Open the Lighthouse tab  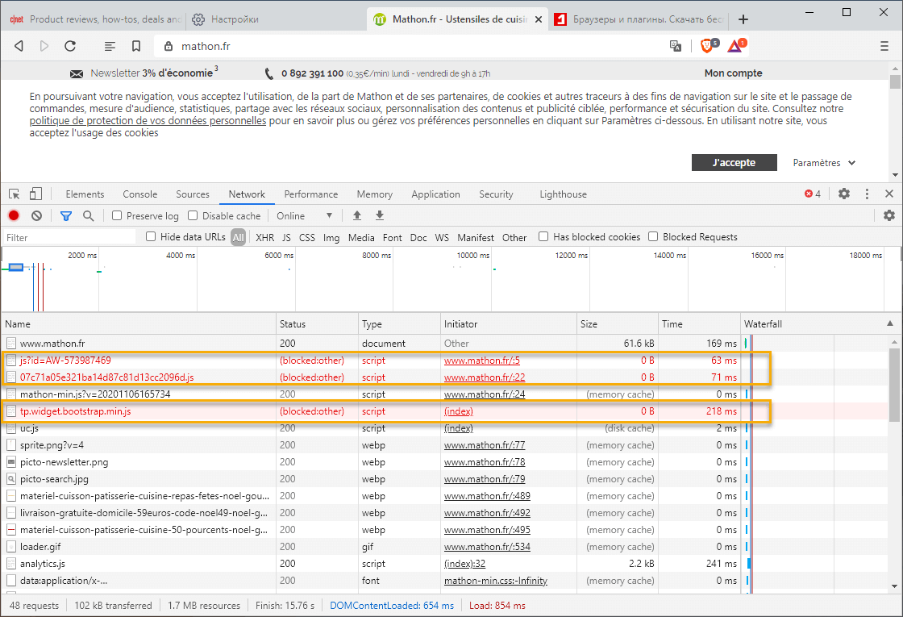pyautogui.click(x=563, y=194)
